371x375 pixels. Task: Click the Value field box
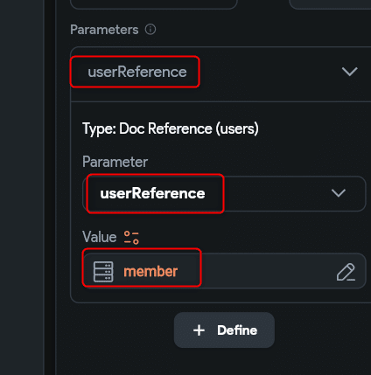tap(224, 271)
